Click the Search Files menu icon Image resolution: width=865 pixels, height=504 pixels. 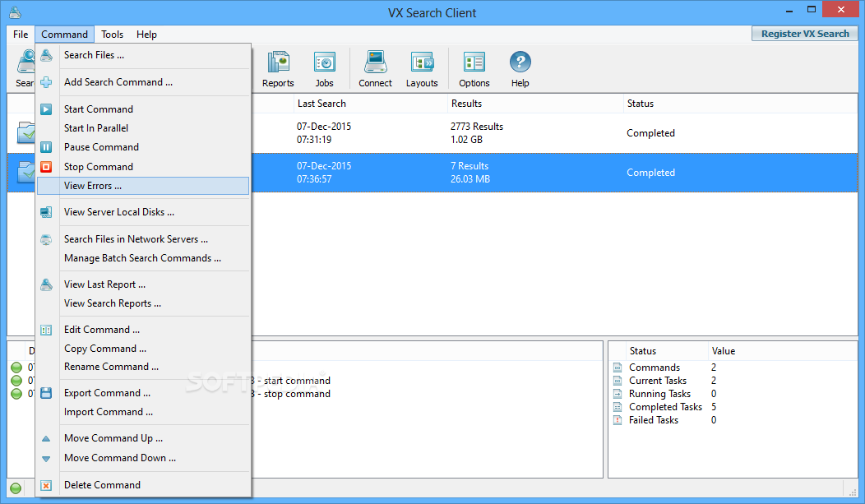point(46,55)
